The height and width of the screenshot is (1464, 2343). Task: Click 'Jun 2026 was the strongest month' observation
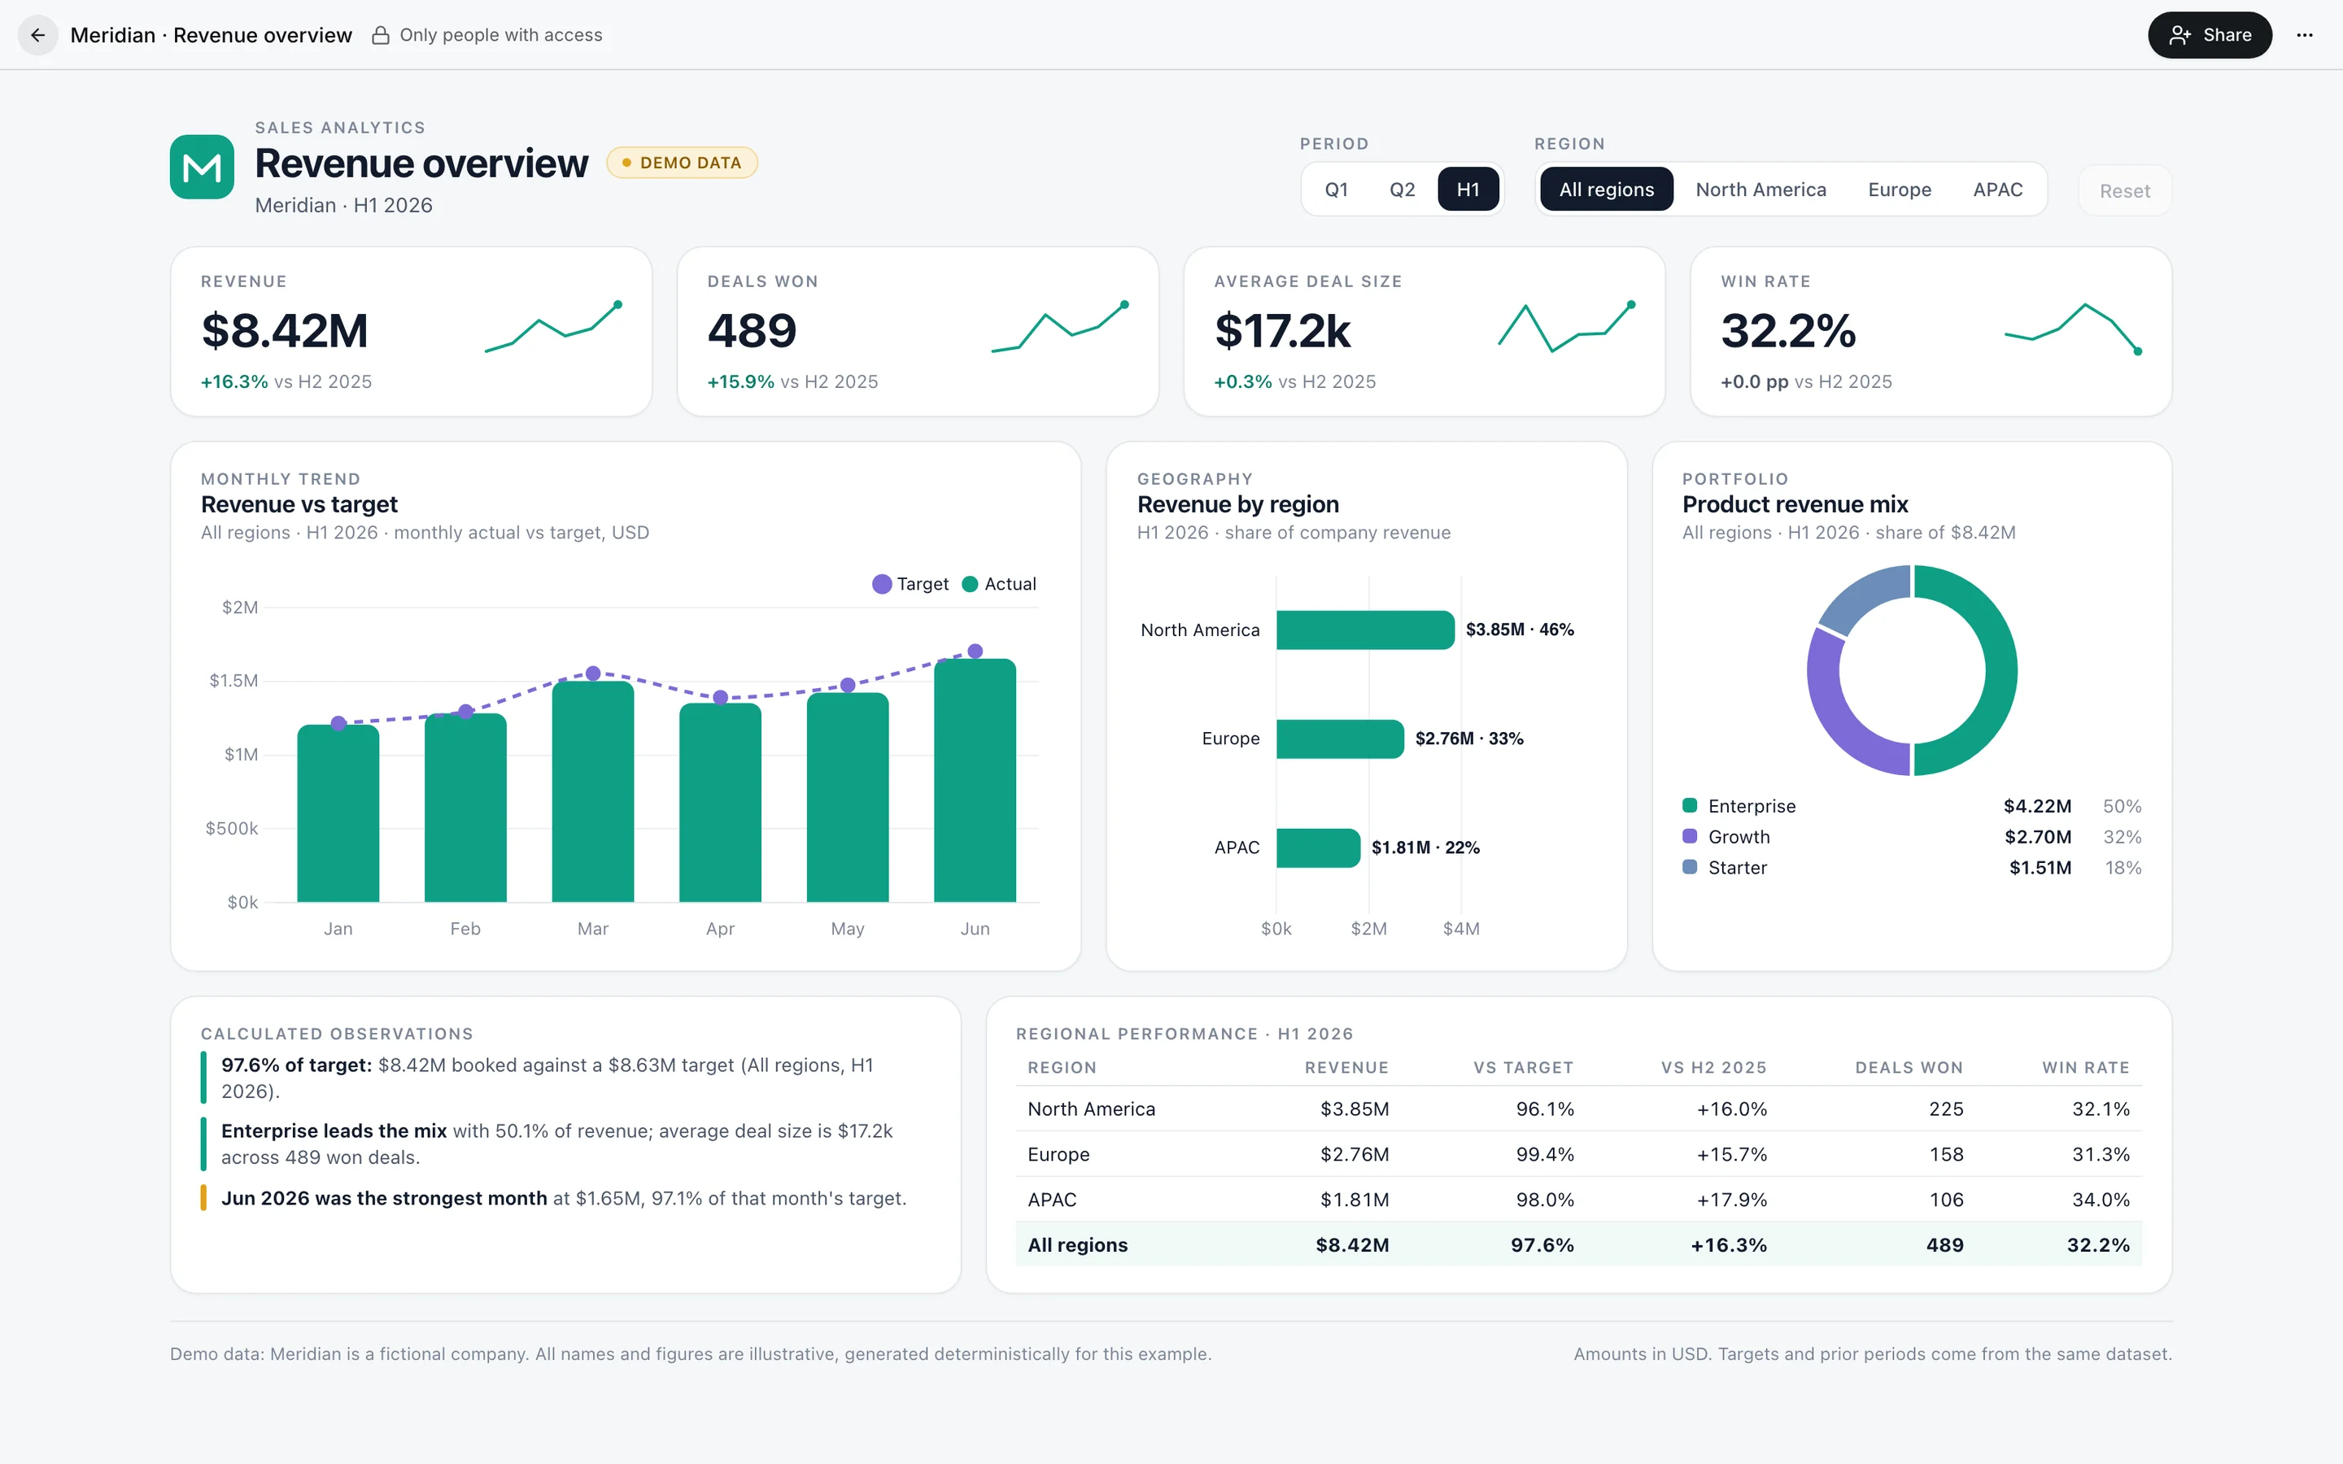point(384,1198)
